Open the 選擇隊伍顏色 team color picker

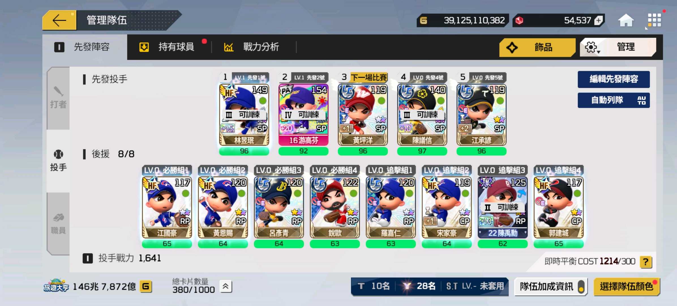pyautogui.click(x=627, y=286)
